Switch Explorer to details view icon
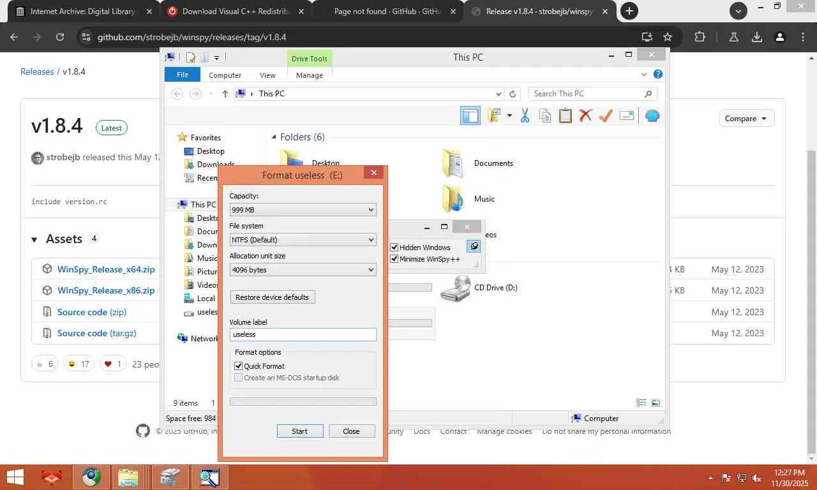Viewport: 817px width, 490px height. pos(641,403)
